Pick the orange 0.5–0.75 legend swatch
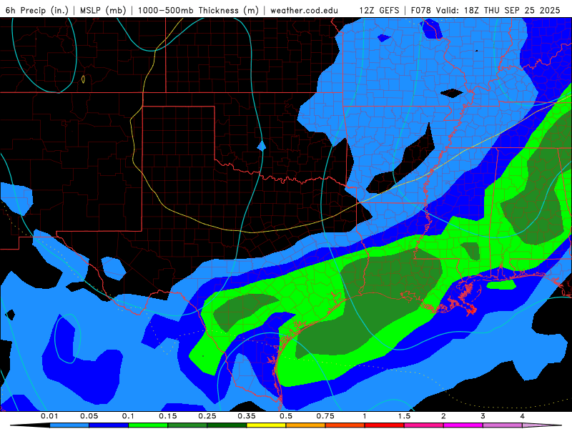The width and height of the screenshot is (572, 429). point(306,425)
